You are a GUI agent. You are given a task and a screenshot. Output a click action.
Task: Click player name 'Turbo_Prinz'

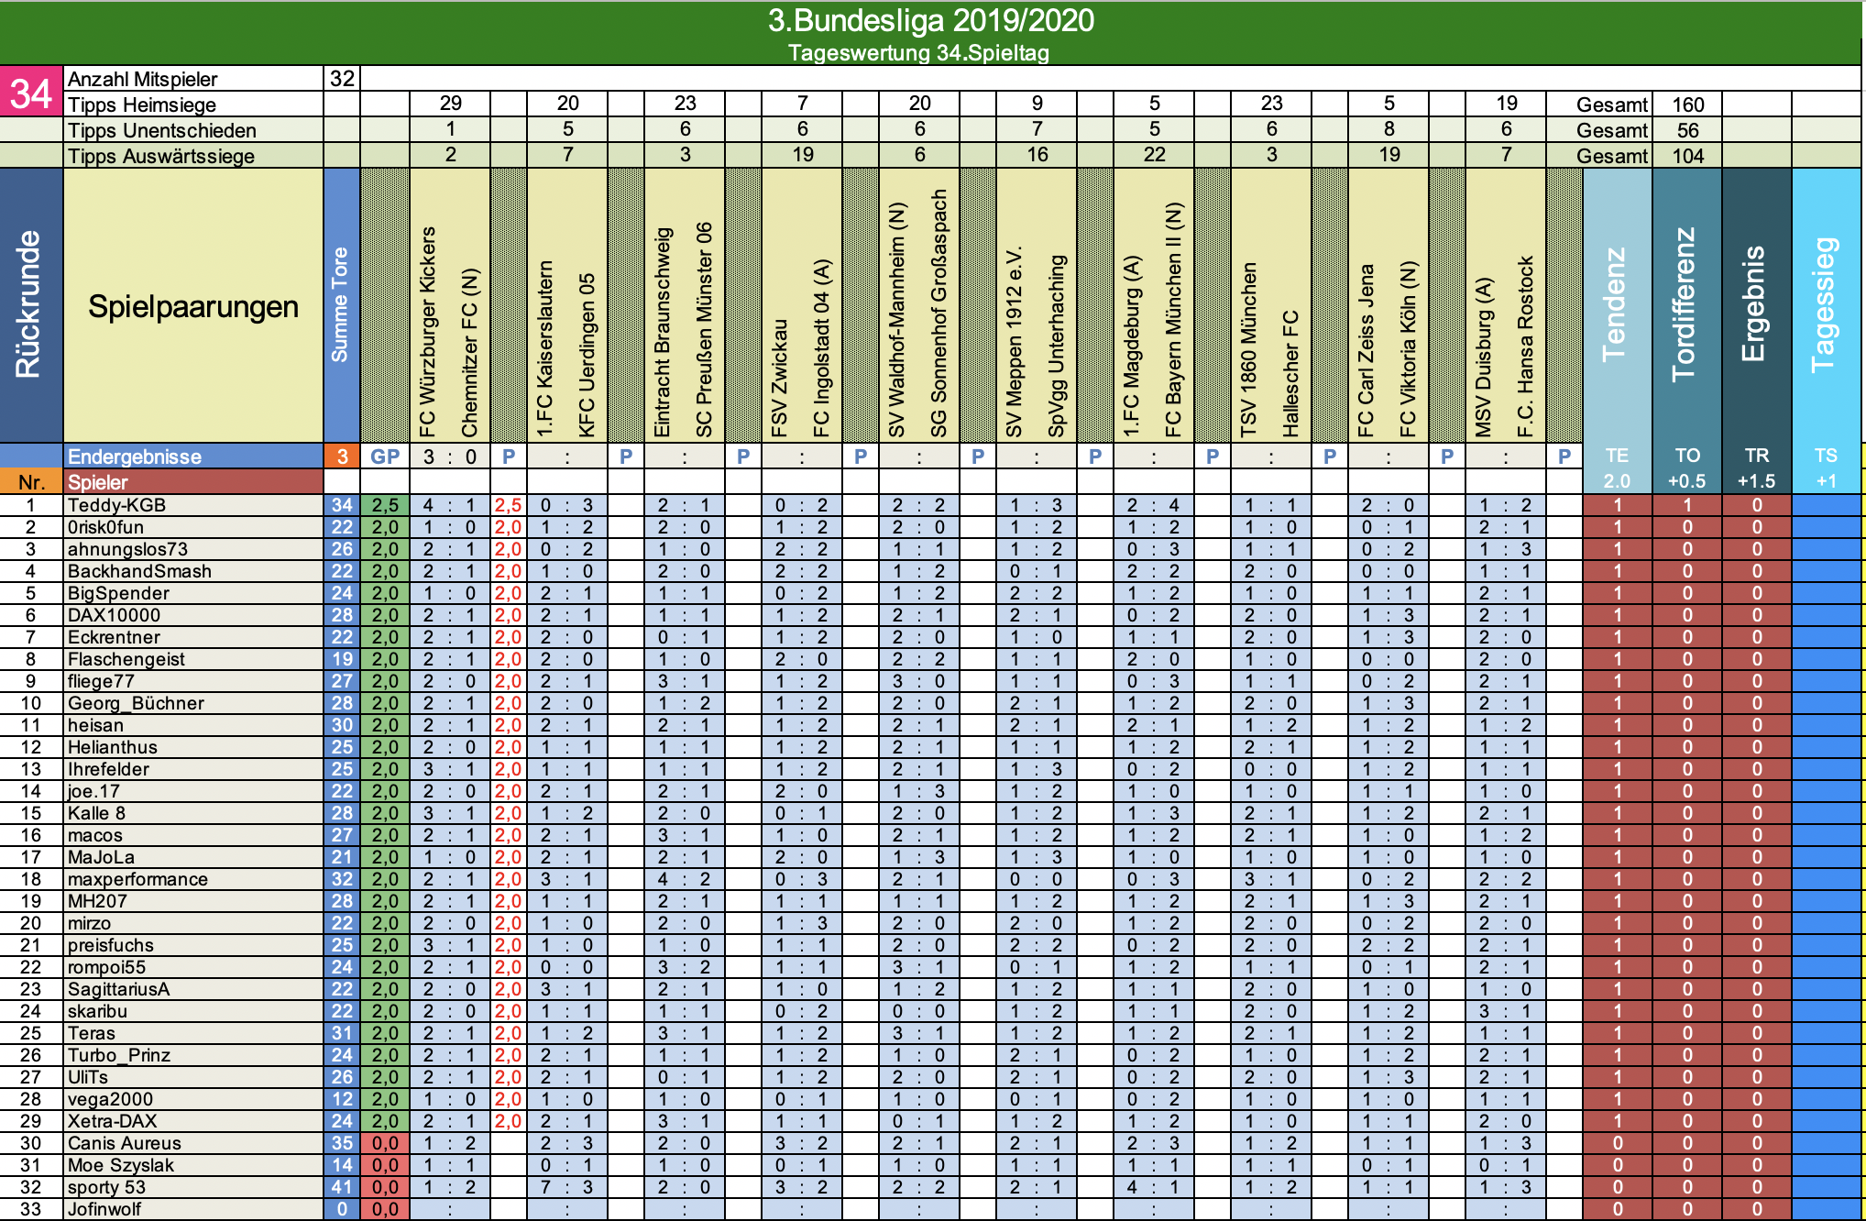[x=119, y=1055]
